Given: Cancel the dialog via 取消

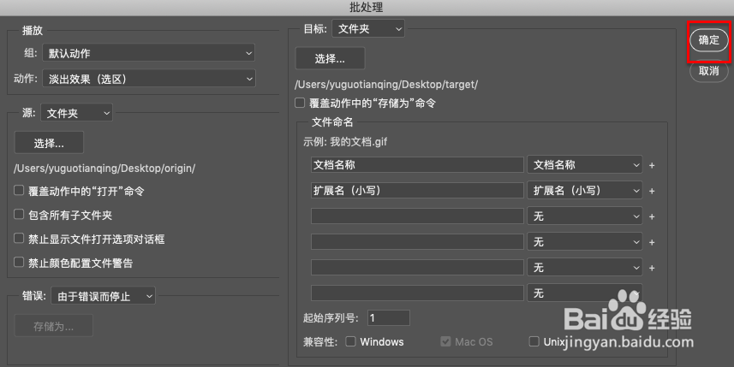Looking at the screenshot, I should click(x=708, y=71).
